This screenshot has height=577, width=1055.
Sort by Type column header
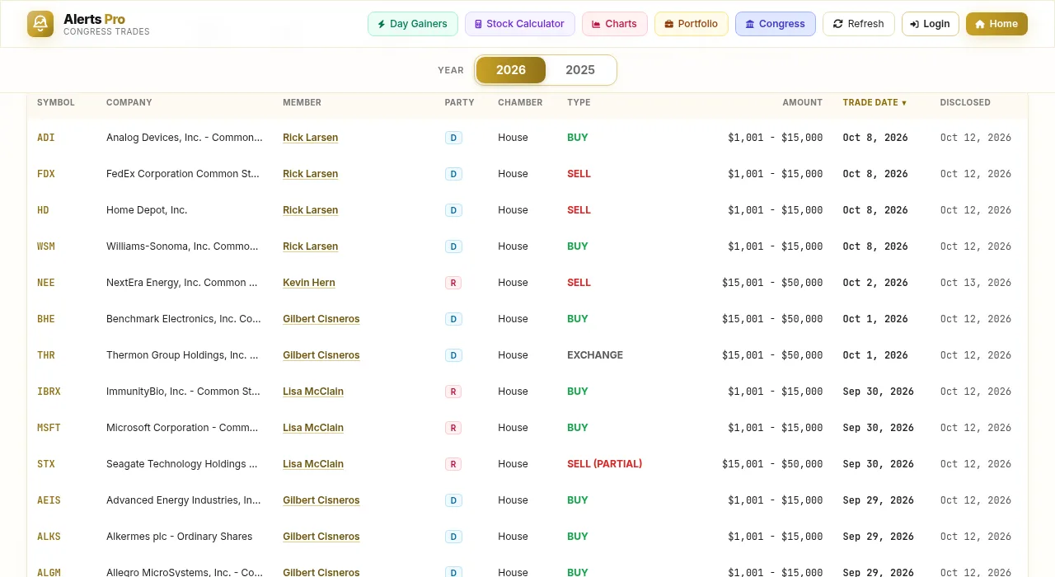click(579, 102)
